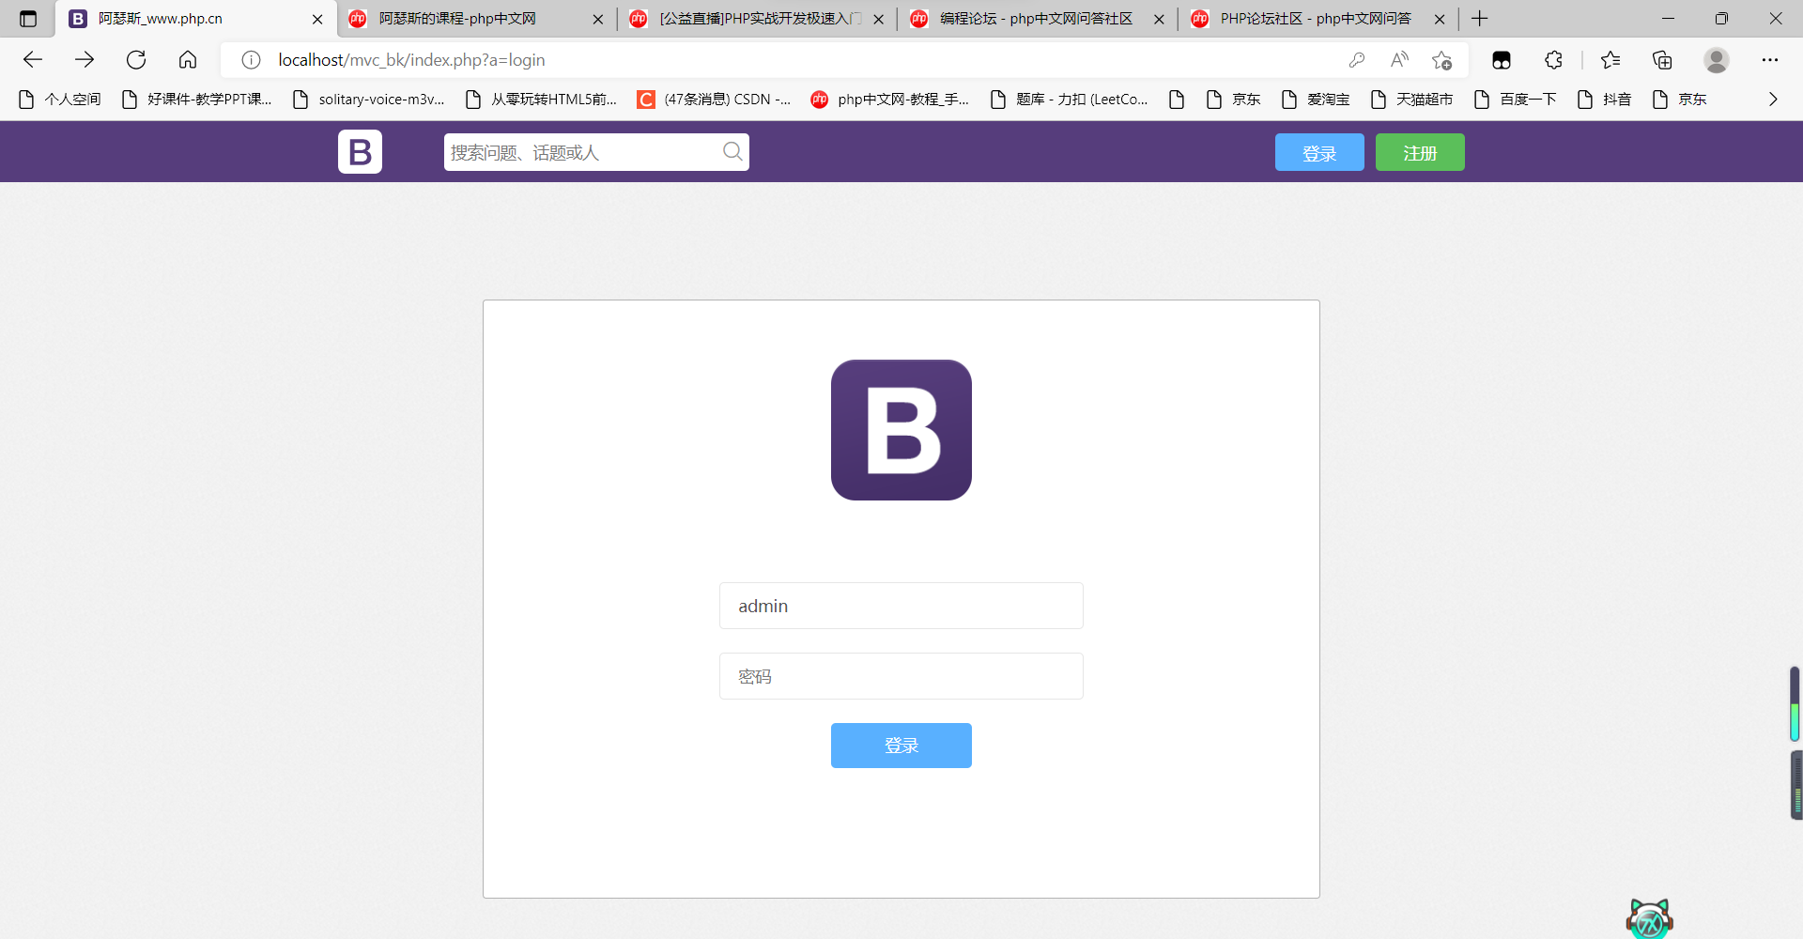The height and width of the screenshot is (939, 1803).
Task: Submit the login form 登录 button
Action: [x=901, y=746]
